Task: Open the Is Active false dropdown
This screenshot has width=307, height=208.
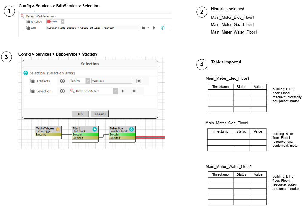Action: coord(63,22)
